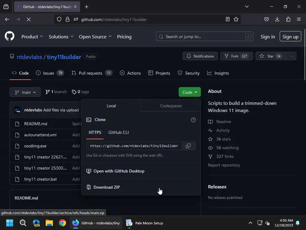Click the Sign up button
306x230 pixels.
pos(290,37)
